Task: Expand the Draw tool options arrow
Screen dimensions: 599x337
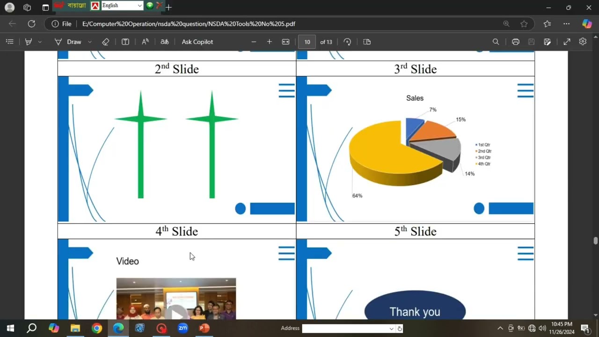Action: point(90,42)
